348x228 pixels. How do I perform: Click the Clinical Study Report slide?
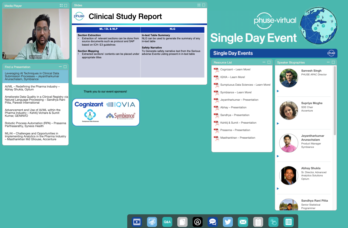139,46
